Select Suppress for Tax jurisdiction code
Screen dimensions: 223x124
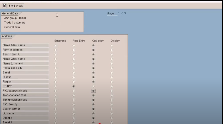click(x=56, y=100)
